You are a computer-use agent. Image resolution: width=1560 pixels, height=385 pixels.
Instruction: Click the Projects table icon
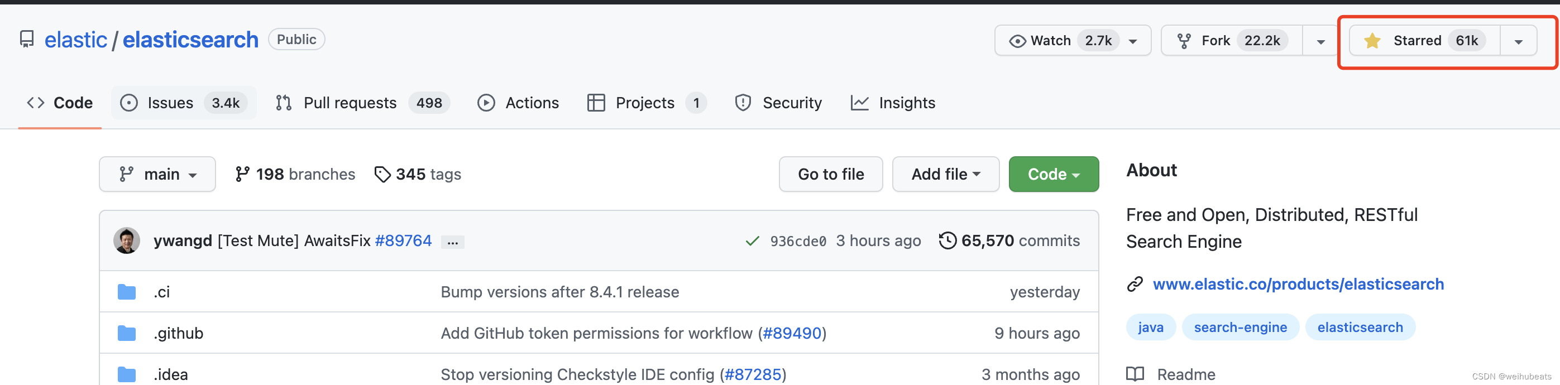[596, 103]
